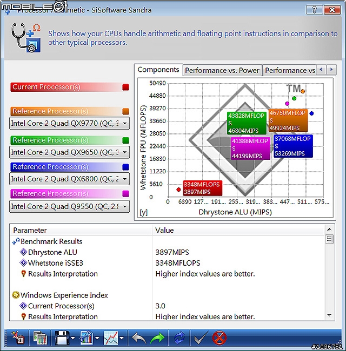Image resolution: width=346 pixels, height=351 pixels.
Task: Click the floppy disk save icon
Action: [x=62, y=337]
